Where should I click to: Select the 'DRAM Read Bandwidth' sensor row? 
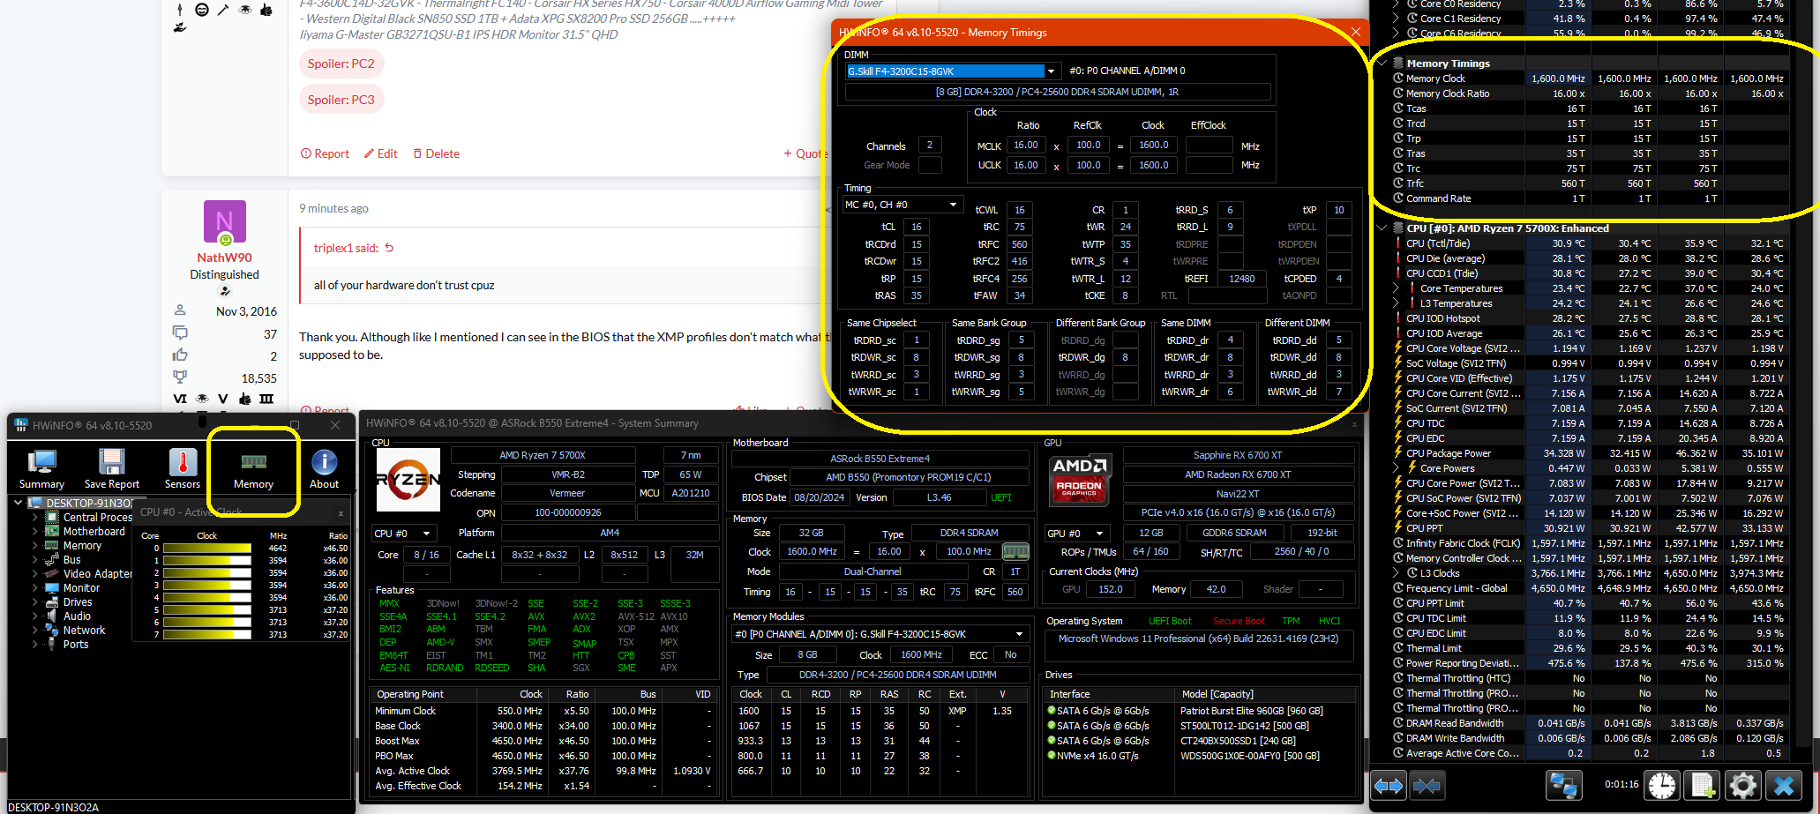[x=1590, y=723]
